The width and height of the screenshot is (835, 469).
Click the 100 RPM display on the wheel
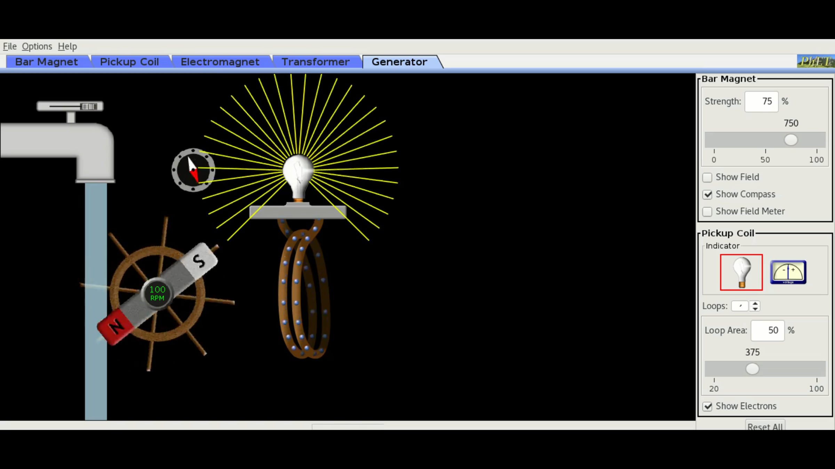157,294
